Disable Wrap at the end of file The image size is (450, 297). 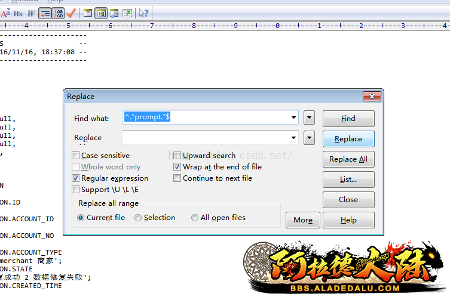click(177, 167)
